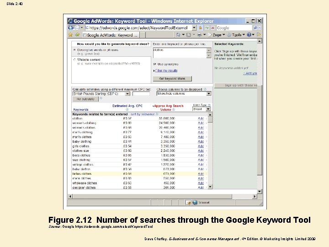Screen dimensions: 329x247
Task: Toggle the Use synonyms checkbox
Action: (x=154, y=64)
